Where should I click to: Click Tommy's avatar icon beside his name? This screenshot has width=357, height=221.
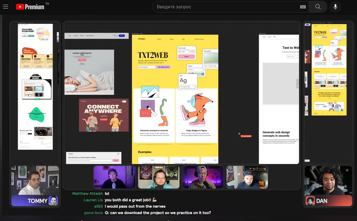[x=53, y=201]
